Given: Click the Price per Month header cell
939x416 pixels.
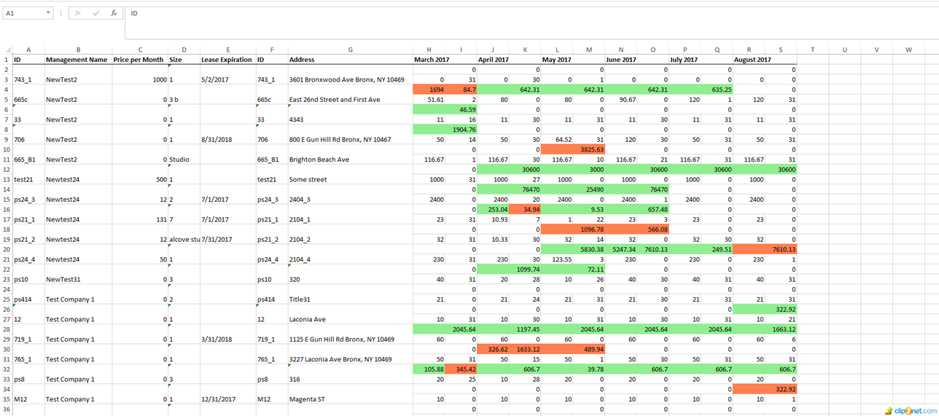Looking at the screenshot, I should tap(139, 60).
